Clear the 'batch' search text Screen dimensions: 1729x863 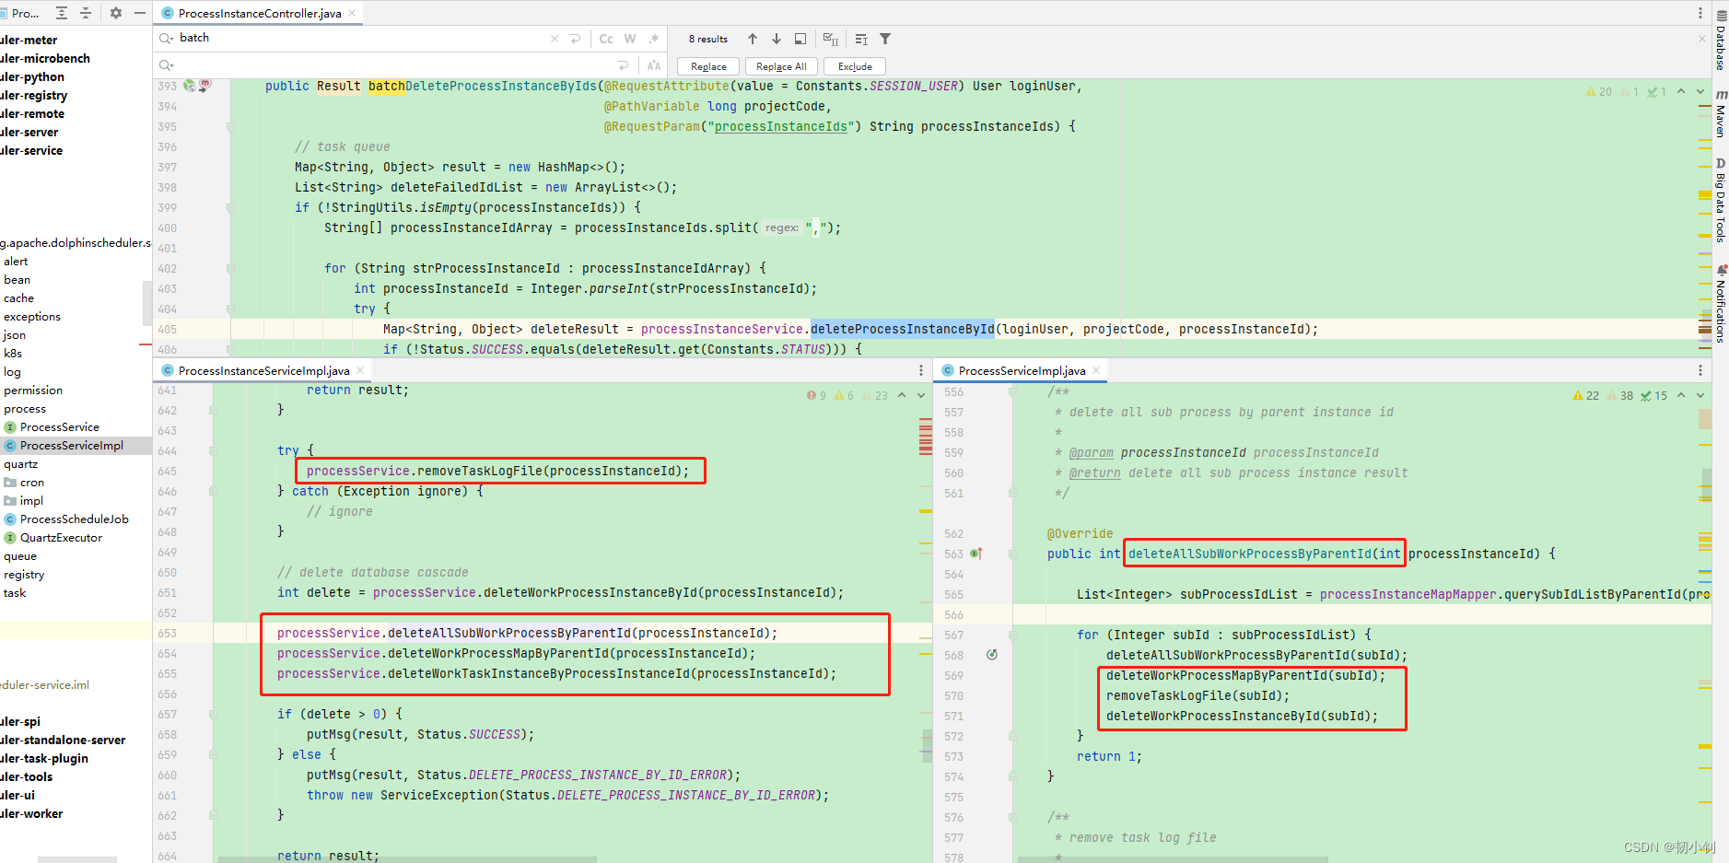pos(554,39)
